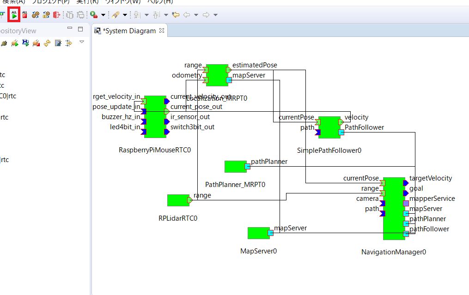Open the RepositoryView view menu triangle

(82, 42)
